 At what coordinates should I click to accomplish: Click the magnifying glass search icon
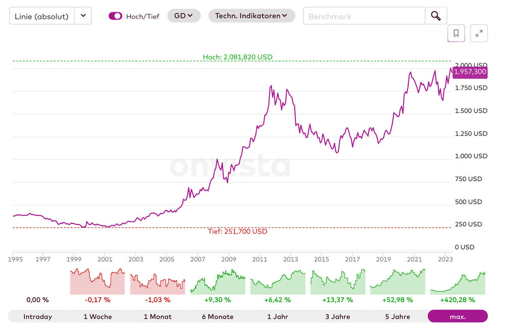[436, 16]
